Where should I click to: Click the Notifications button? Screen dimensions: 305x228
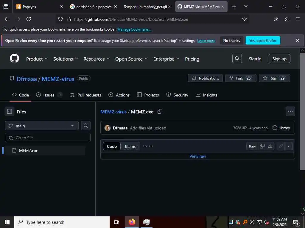tap(205, 78)
